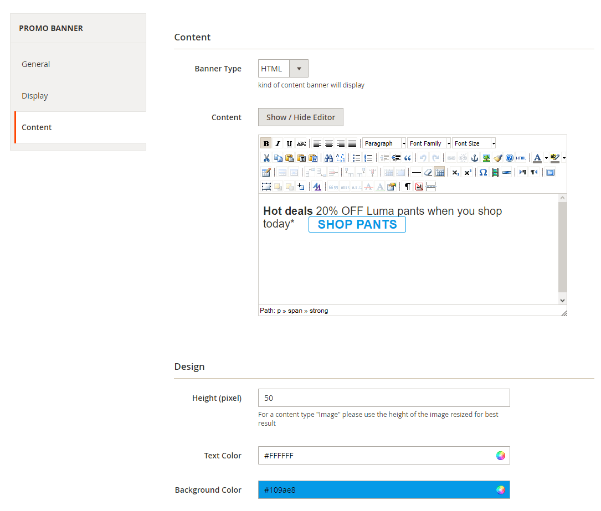Open the General tab

point(35,64)
